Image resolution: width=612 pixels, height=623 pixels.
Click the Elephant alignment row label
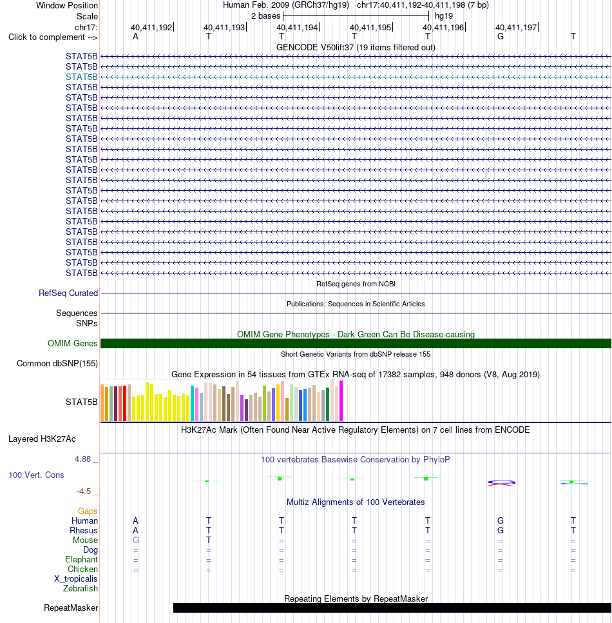tap(81, 559)
